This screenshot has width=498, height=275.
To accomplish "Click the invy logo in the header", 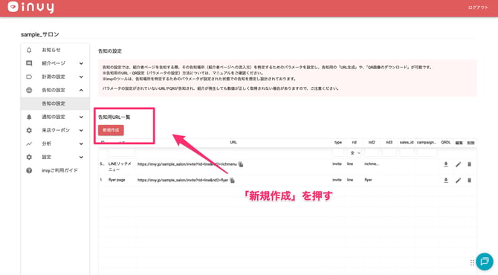I will point(30,7).
